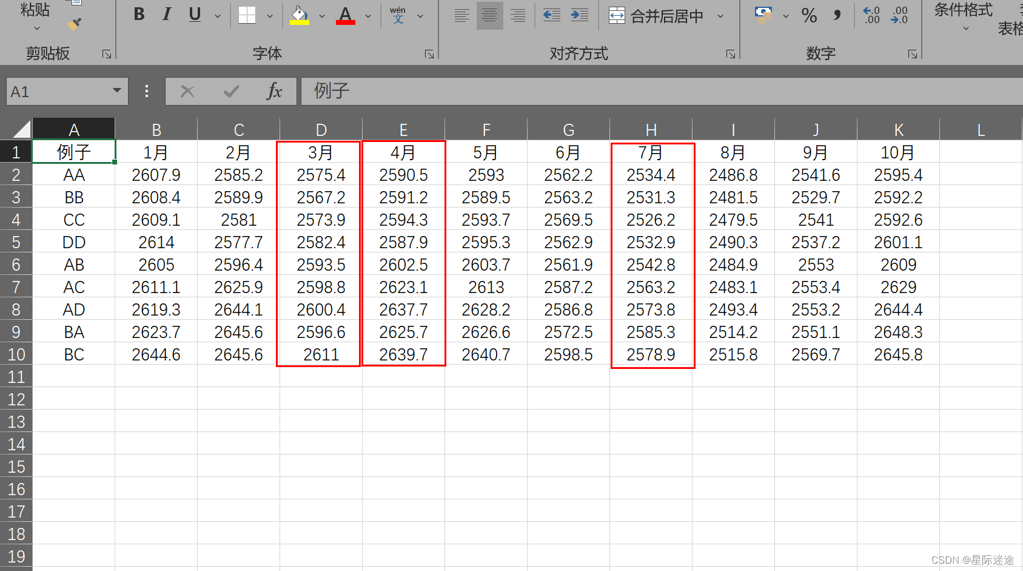
Task: Click the Borders icon
Action: tap(247, 15)
